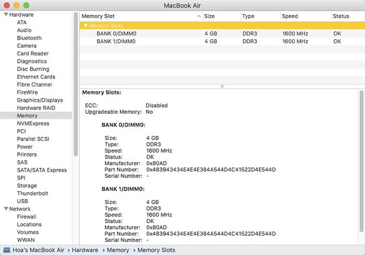Screen dimensions: 365x255
Task: Choose Thunderbolt from the sidebar
Action: coord(32,193)
